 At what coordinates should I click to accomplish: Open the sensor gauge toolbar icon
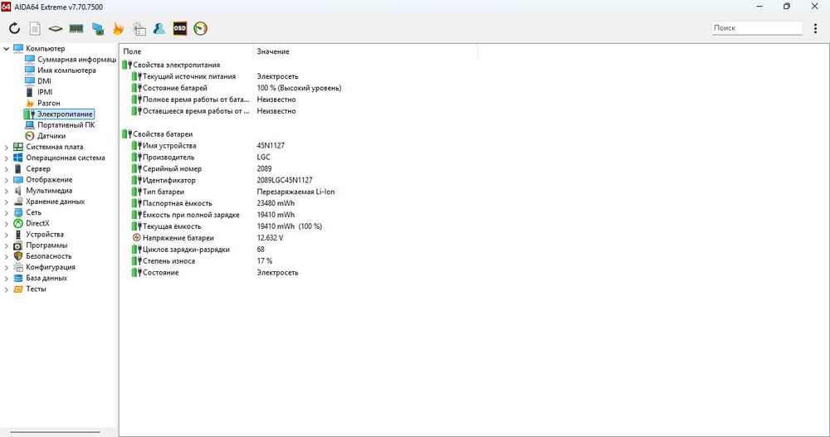point(201,28)
